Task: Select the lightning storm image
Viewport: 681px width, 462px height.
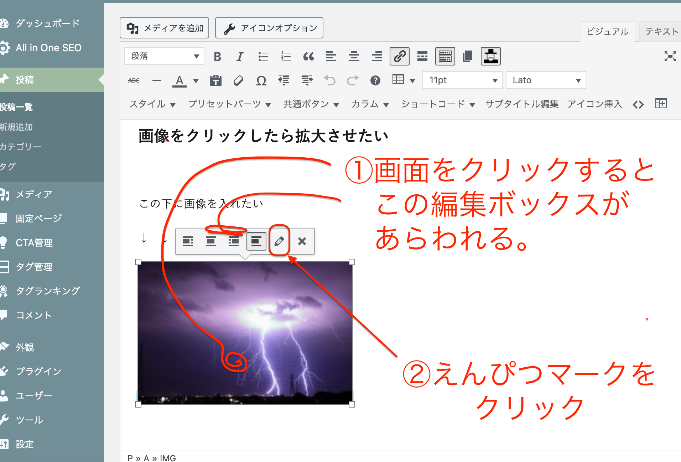Action: [245, 333]
